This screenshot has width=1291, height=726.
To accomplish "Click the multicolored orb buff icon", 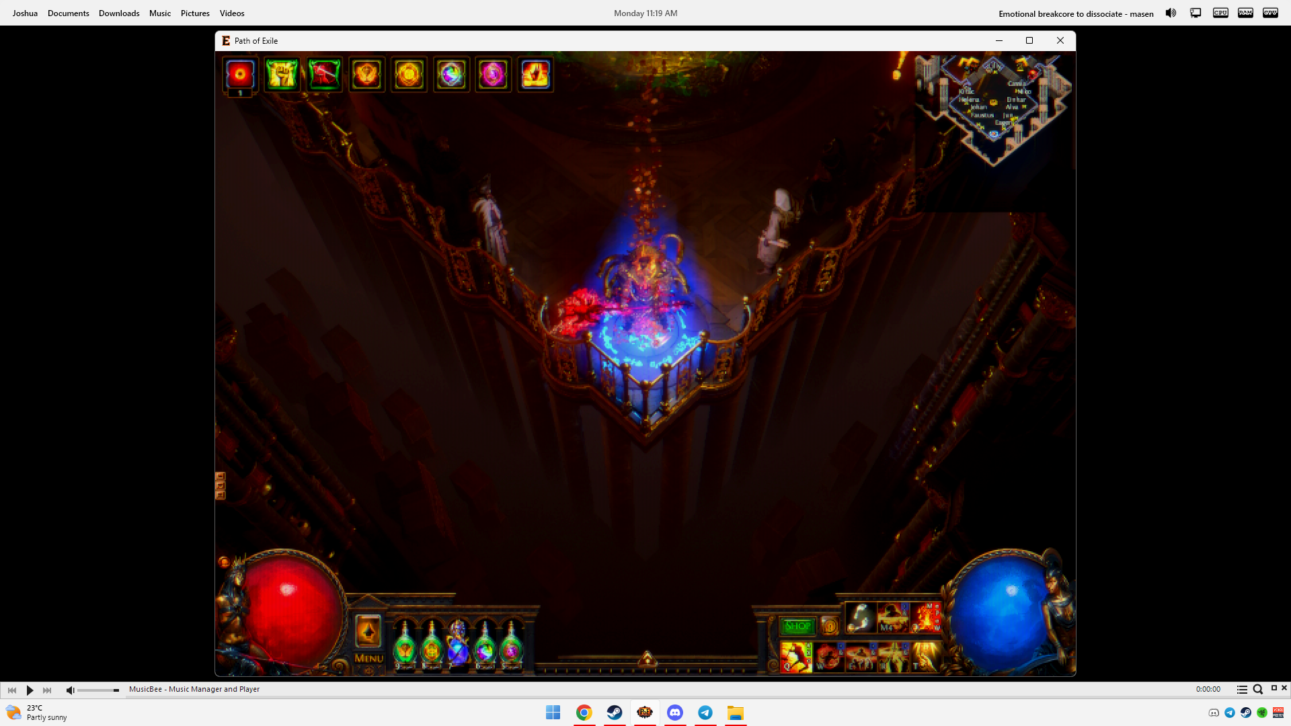I will coord(451,75).
